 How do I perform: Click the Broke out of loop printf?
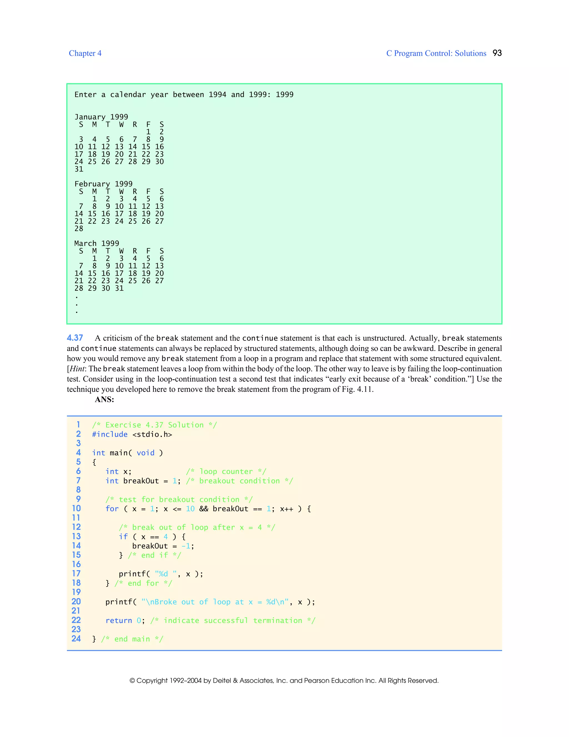point(210,602)
